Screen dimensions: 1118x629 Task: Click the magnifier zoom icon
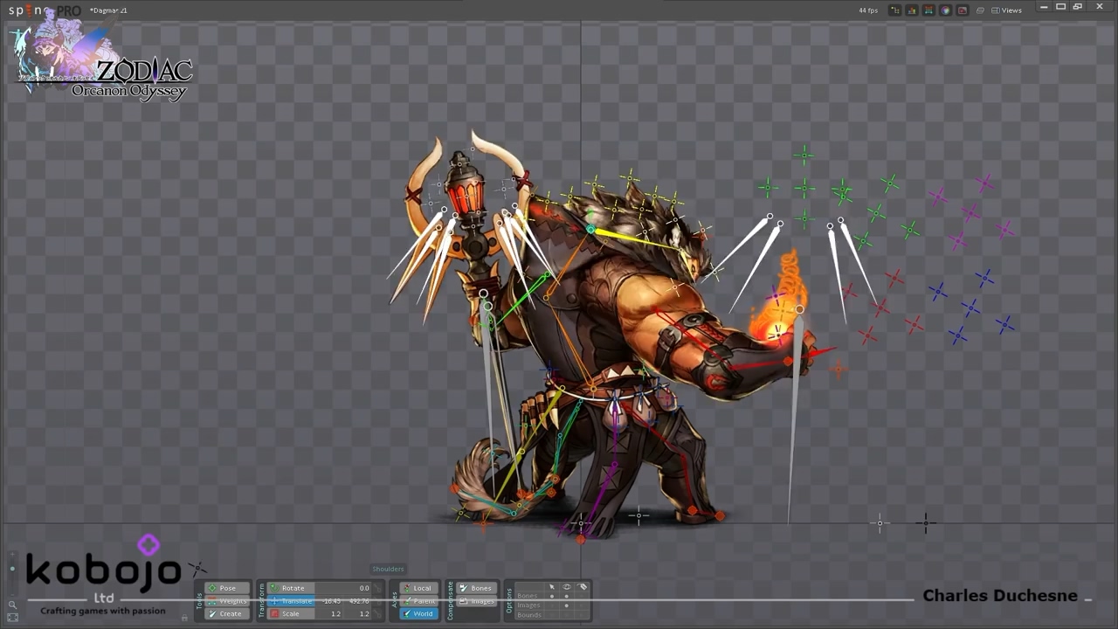click(x=12, y=605)
